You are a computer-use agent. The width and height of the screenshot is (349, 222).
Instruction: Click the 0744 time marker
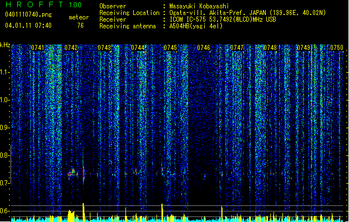pos(138,48)
